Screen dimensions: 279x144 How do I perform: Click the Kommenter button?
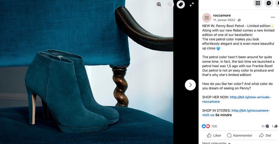[x=239, y=136]
